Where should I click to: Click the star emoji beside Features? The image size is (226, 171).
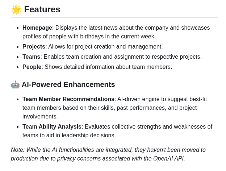(16, 9)
